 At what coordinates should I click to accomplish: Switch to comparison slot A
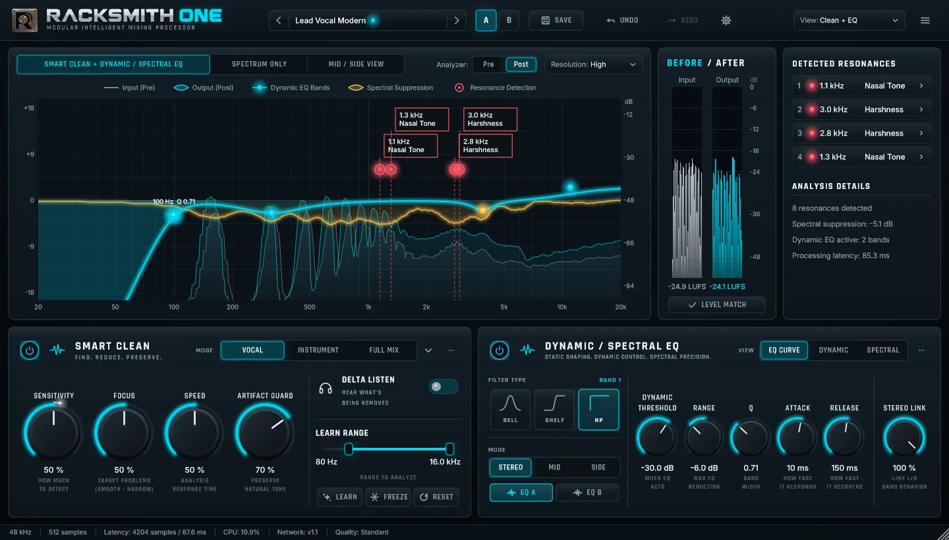(486, 20)
